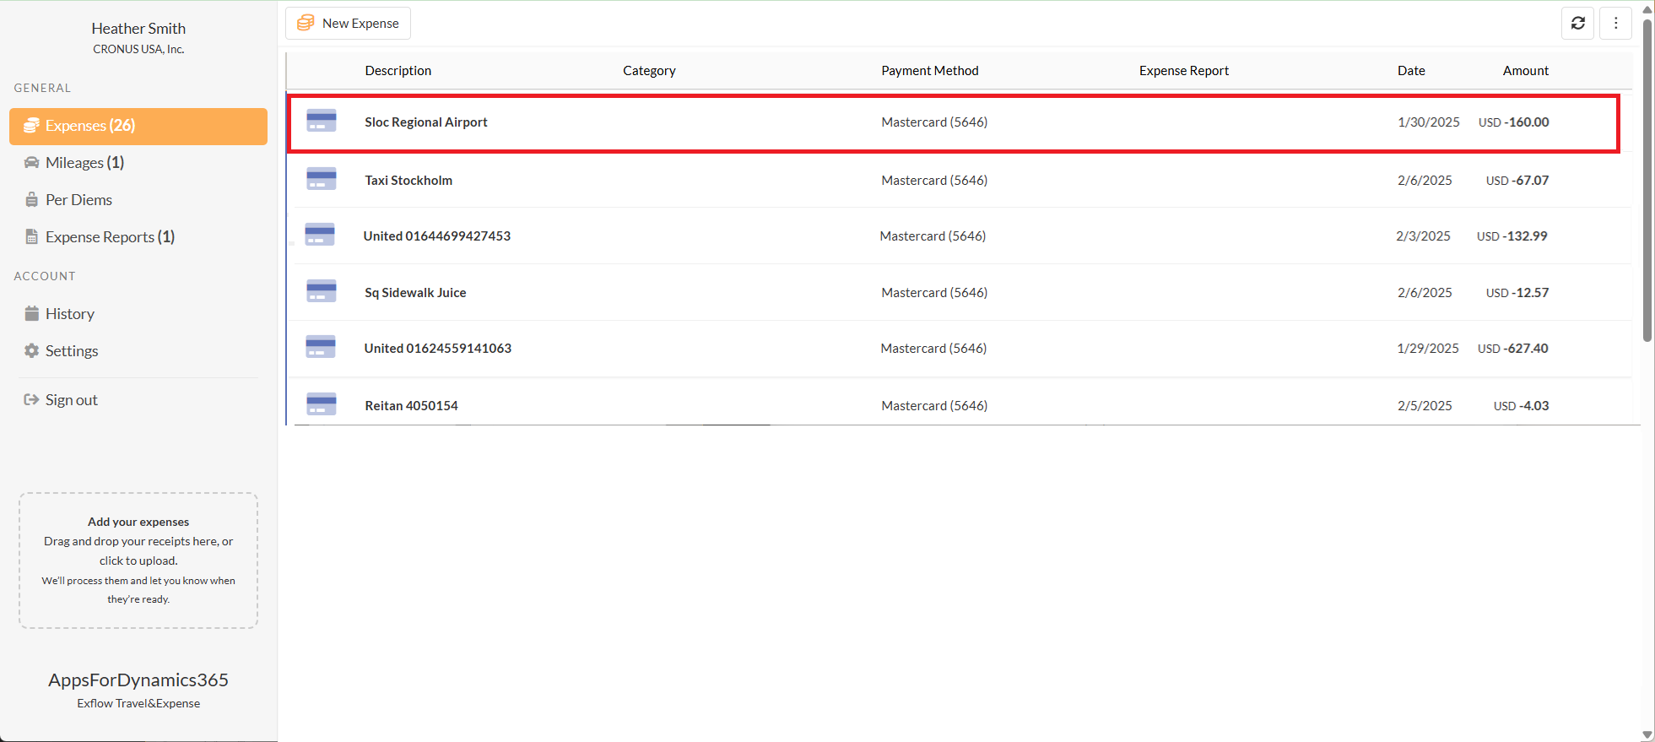Open Mileages in the sidebar

[84, 163]
